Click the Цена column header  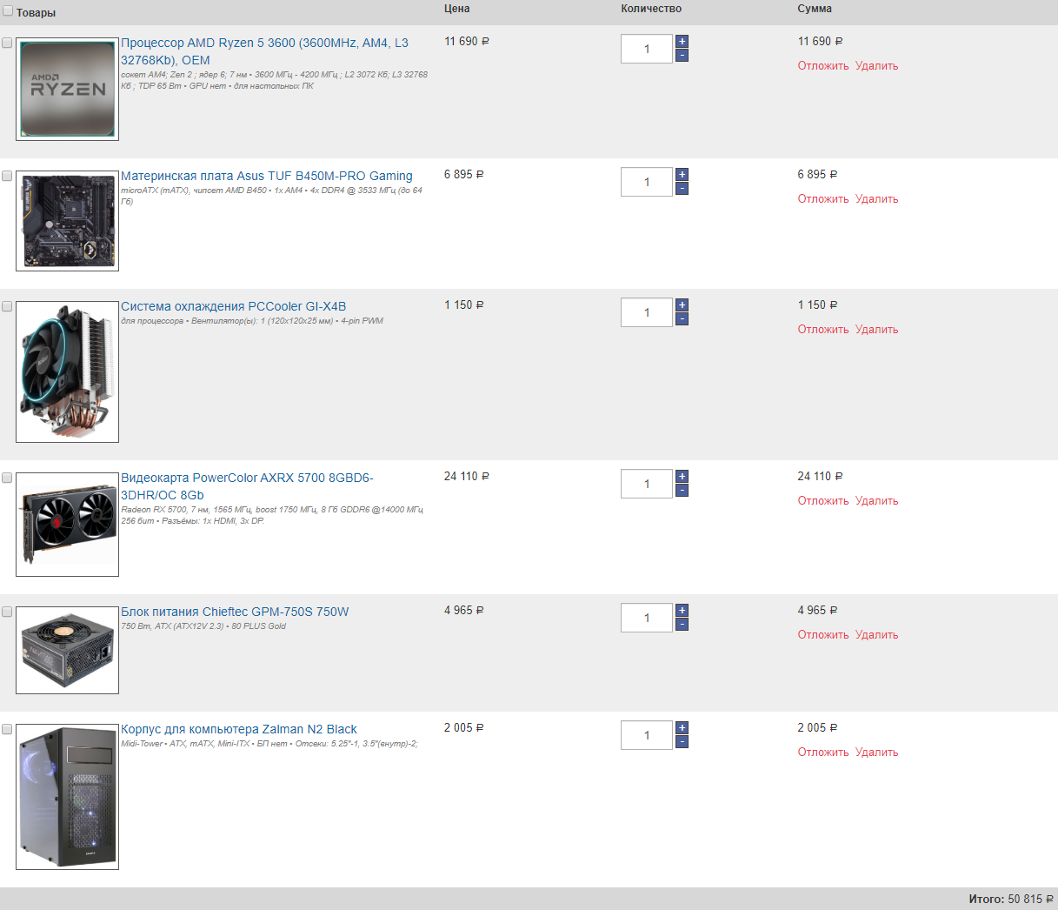click(x=457, y=9)
